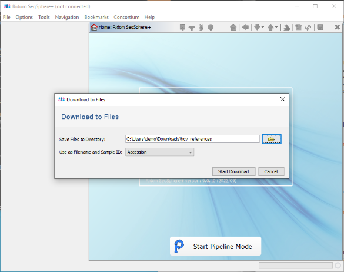
Task: Click the round globe icon in toolbar
Action: tap(211, 28)
